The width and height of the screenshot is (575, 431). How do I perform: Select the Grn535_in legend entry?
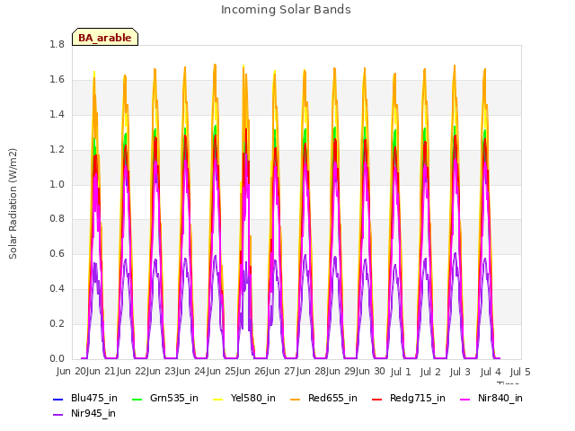(x=164, y=398)
